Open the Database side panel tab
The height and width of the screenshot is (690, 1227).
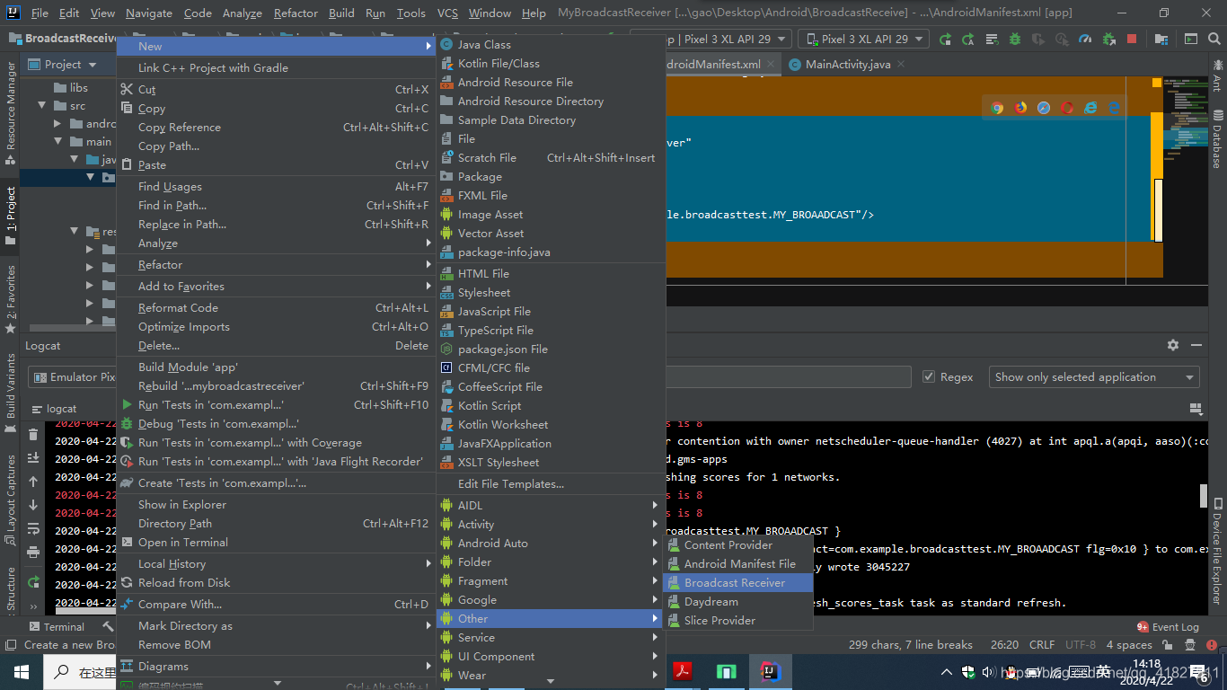(x=1217, y=137)
